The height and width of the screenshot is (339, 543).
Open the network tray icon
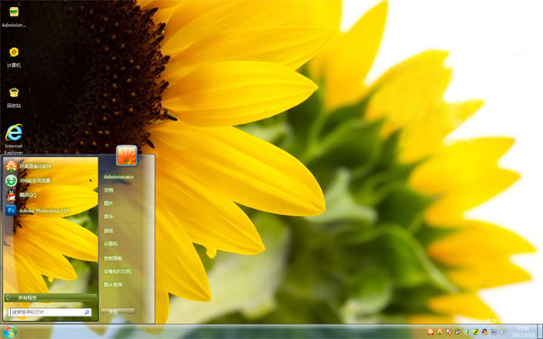[493, 332]
